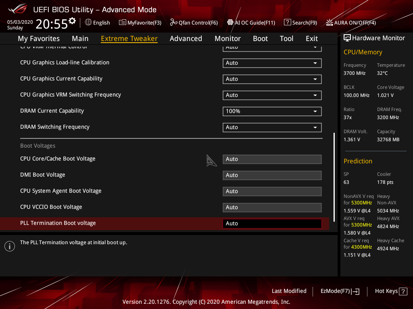
Task: Launch AI OC Guide brain icon
Action: click(x=230, y=23)
